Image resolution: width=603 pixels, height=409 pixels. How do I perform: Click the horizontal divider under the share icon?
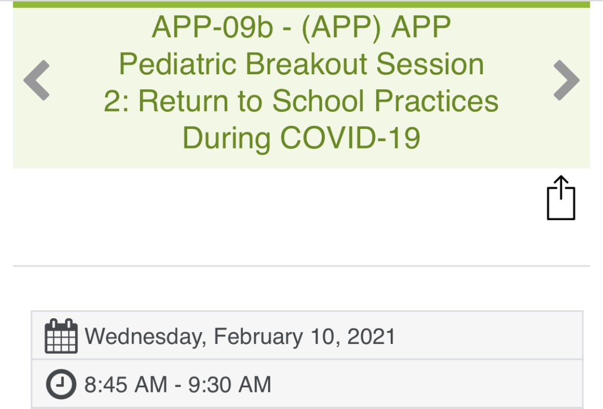(301, 266)
